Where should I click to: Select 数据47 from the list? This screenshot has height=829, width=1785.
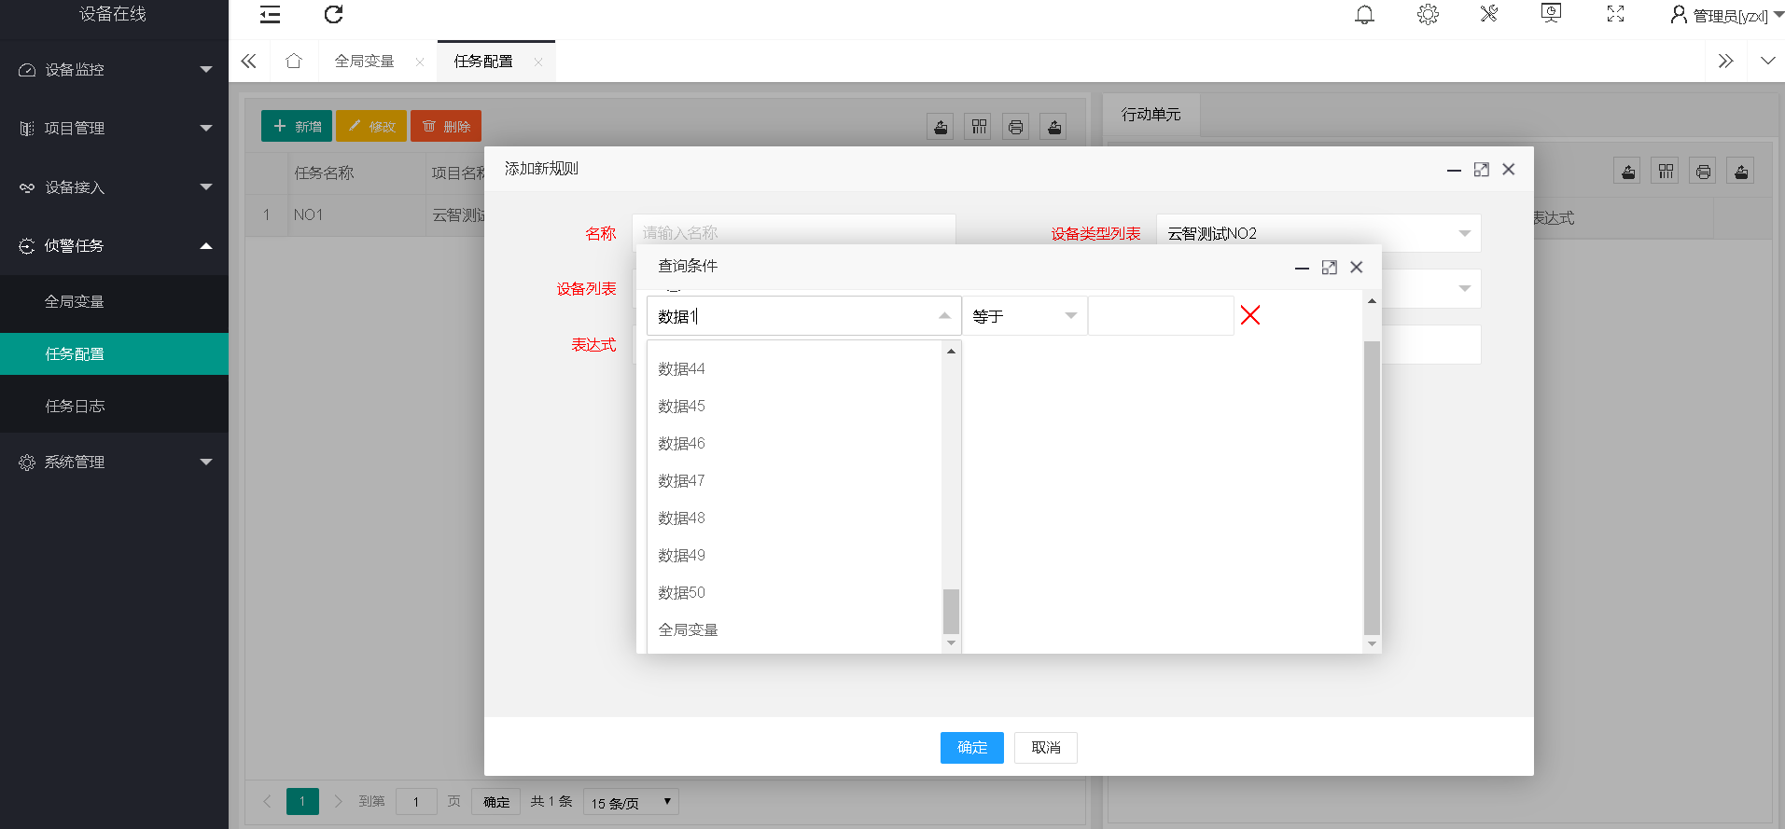[796, 480]
